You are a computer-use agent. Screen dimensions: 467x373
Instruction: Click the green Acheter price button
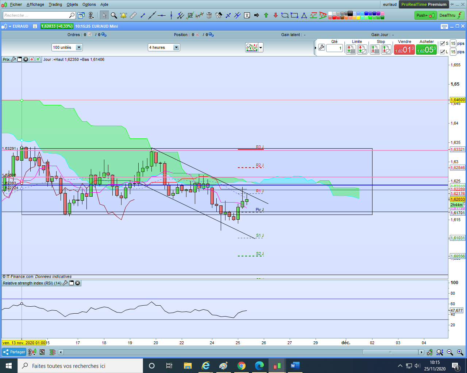tap(426, 50)
